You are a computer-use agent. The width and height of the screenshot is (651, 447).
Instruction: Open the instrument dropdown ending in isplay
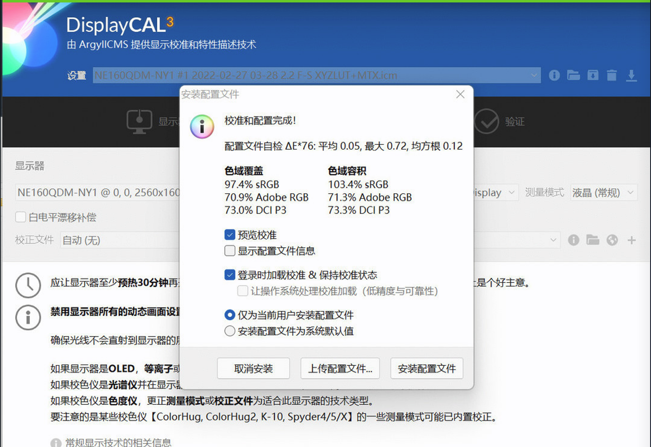[496, 192]
